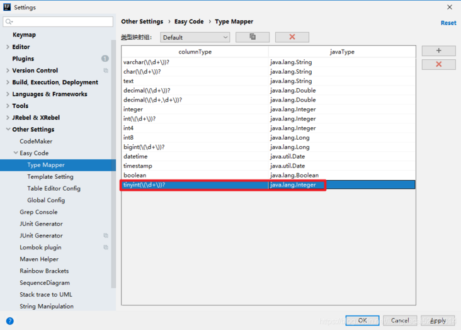Select the integer columnType cell
The height and width of the screenshot is (330, 461).
(195, 109)
